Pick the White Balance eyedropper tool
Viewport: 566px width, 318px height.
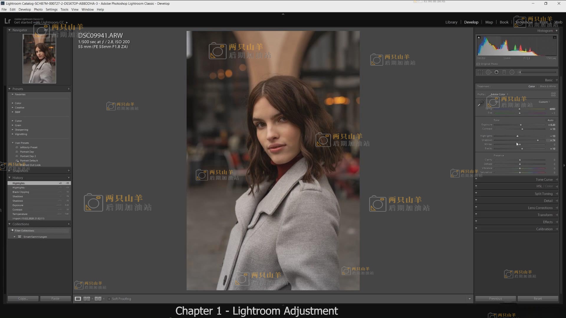click(481, 103)
